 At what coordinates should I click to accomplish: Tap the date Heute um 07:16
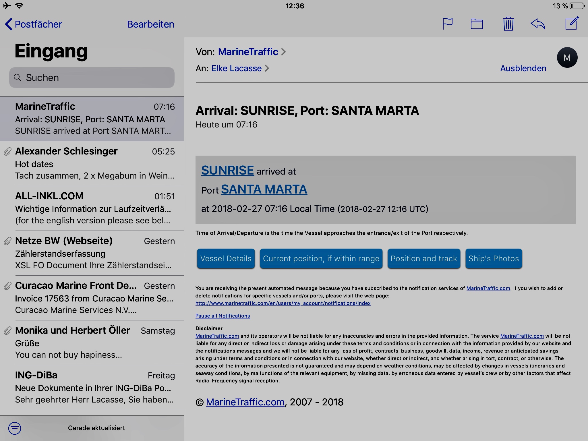tap(226, 125)
